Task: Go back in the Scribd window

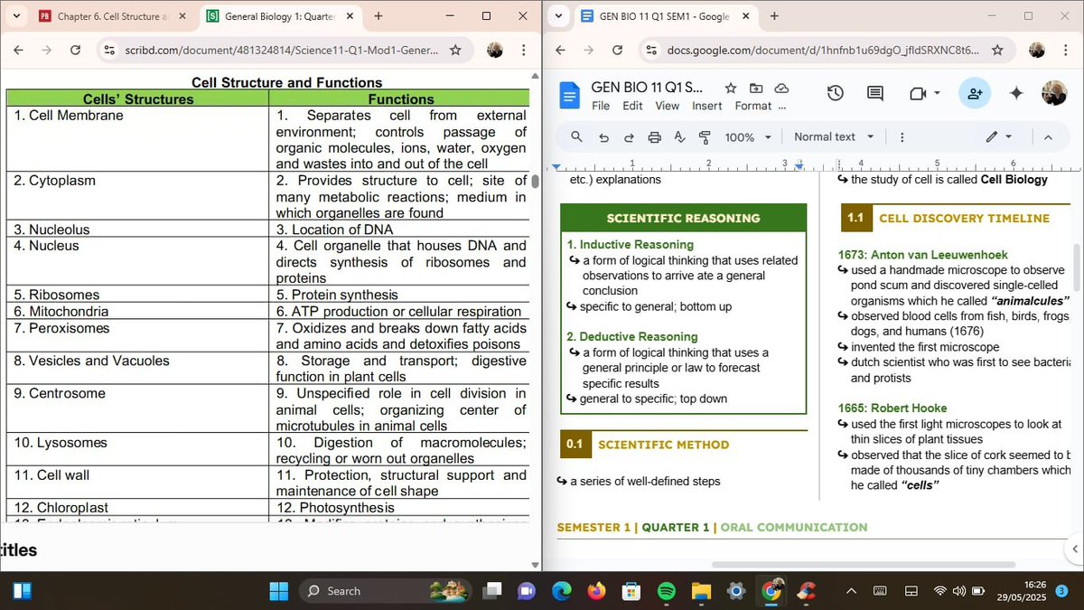Action: (18, 51)
